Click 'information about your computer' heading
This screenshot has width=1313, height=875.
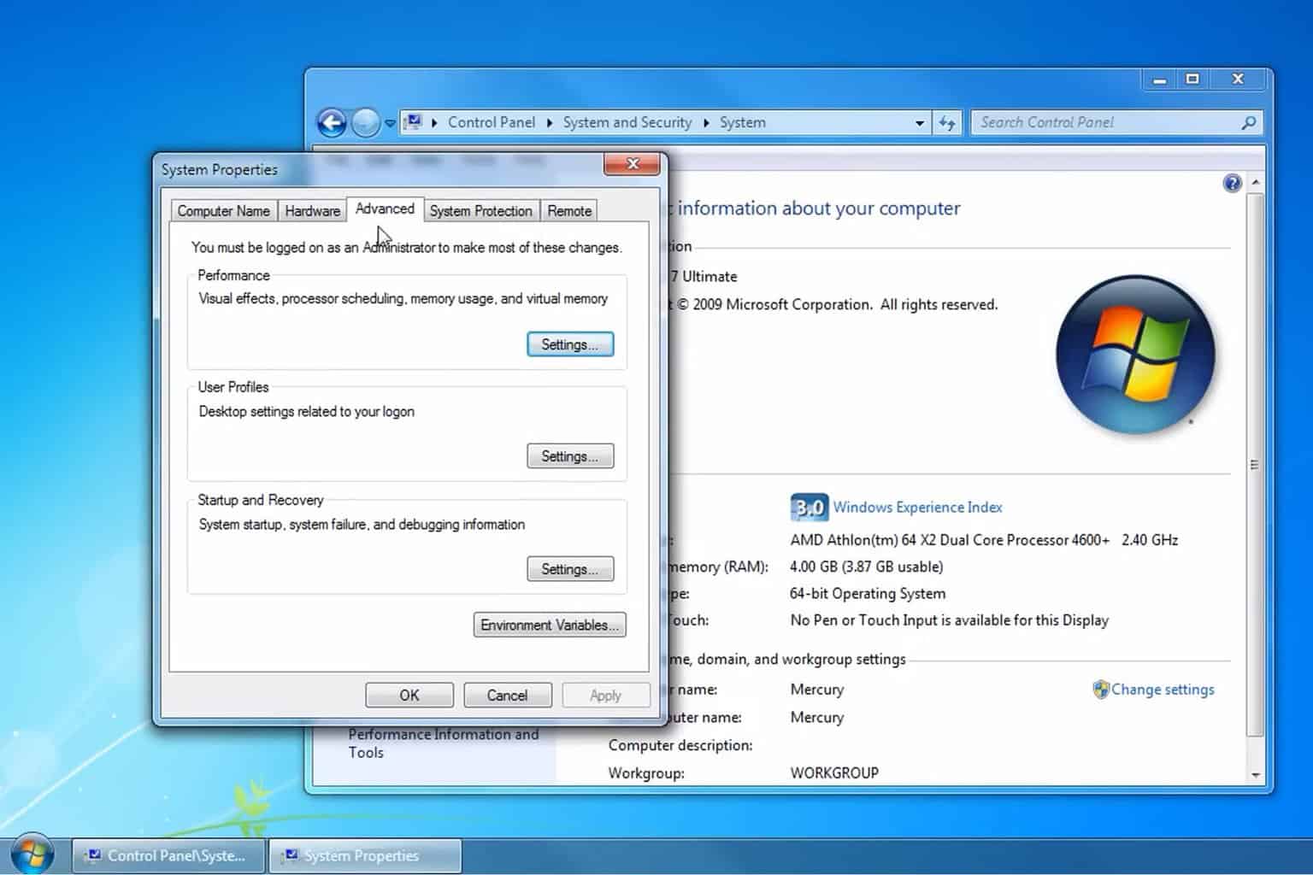[x=818, y=208]
